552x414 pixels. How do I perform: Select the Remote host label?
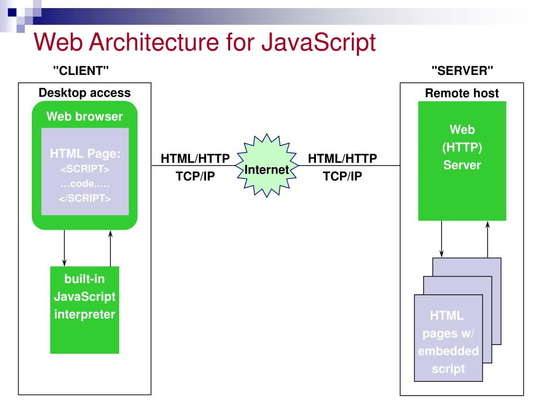point(461,93)
